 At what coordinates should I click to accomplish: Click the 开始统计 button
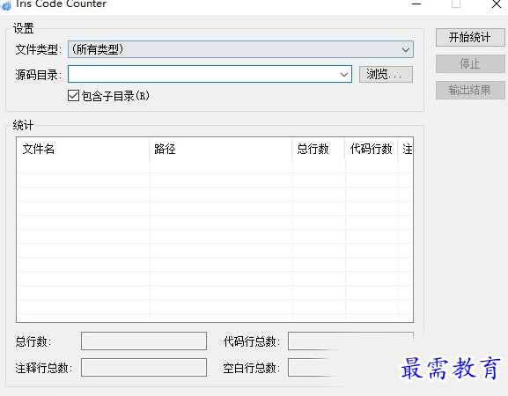click(x=470, y=38)
